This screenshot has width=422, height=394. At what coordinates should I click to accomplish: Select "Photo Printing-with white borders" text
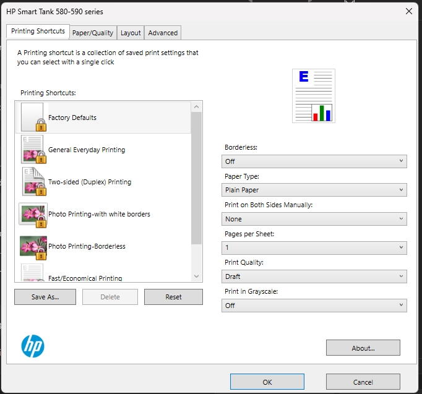tap(99, 214)
